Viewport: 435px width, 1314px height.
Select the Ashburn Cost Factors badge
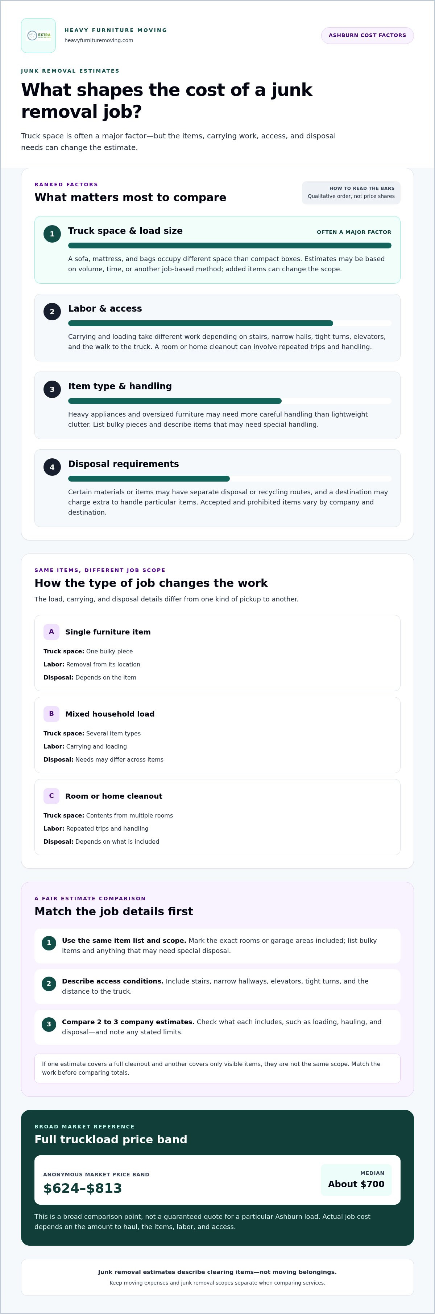pos(367,36)
